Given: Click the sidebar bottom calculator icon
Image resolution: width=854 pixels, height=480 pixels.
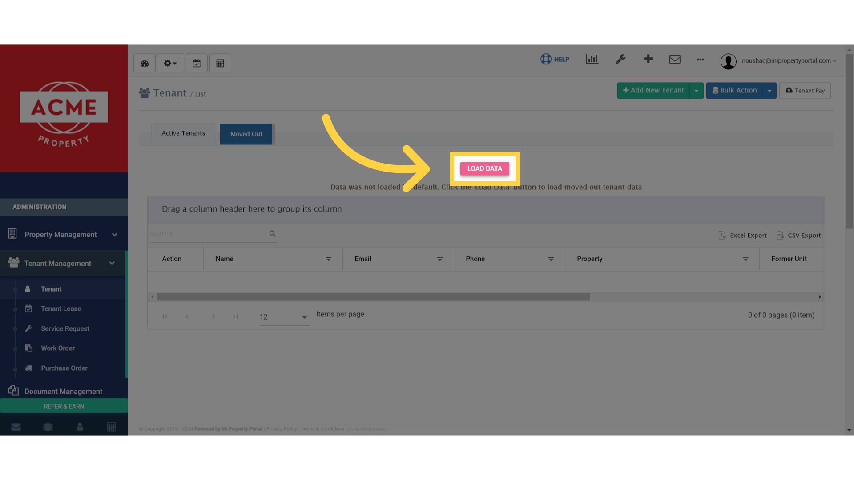Looking at the screenshot, I should [x=112, y=427].
